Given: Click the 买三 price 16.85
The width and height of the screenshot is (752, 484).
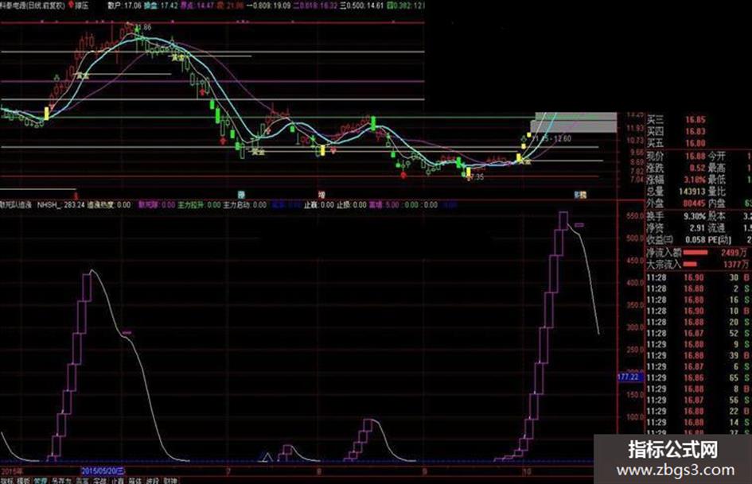Looking at the screenshot, I should [695, 120].
